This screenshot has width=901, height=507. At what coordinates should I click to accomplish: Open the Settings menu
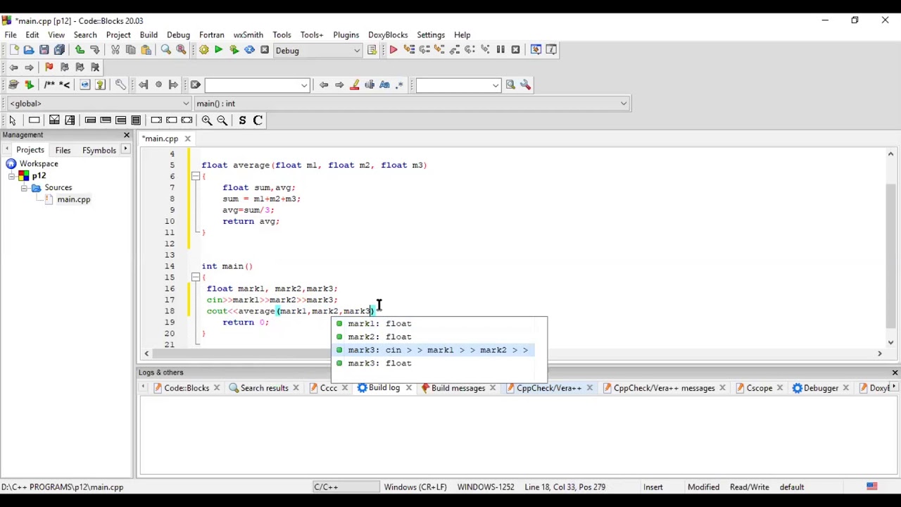[431, 35]
